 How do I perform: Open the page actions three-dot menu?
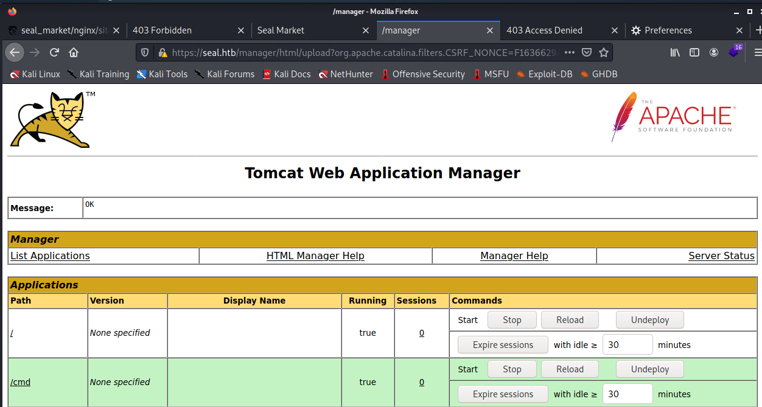[x=569, y=52]
